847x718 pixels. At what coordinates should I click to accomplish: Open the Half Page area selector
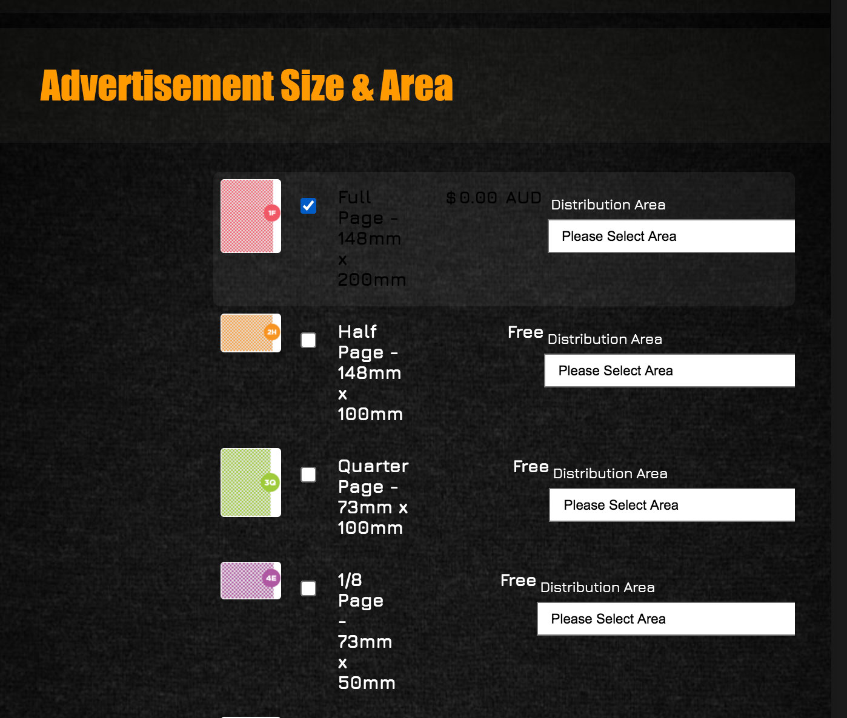click(x=669, y=370)
